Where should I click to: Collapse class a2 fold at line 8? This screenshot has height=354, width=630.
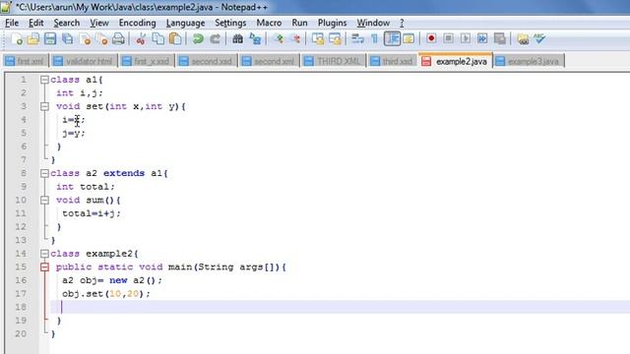point(44,173)
